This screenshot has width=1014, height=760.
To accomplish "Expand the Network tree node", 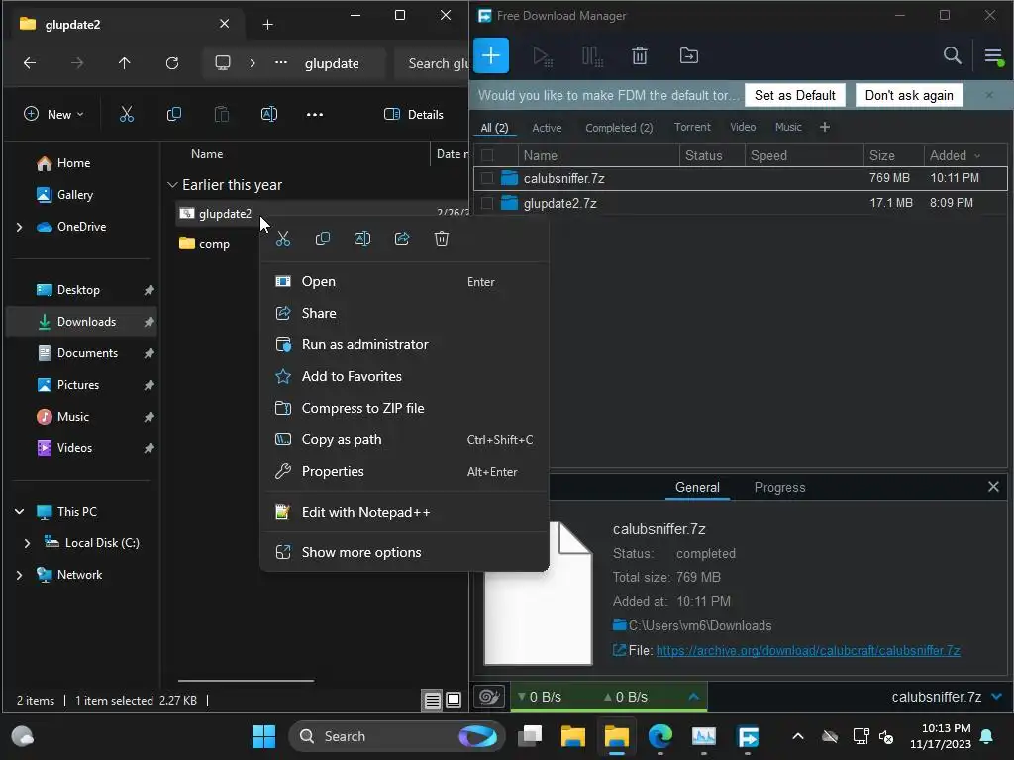I will (20, 575).
